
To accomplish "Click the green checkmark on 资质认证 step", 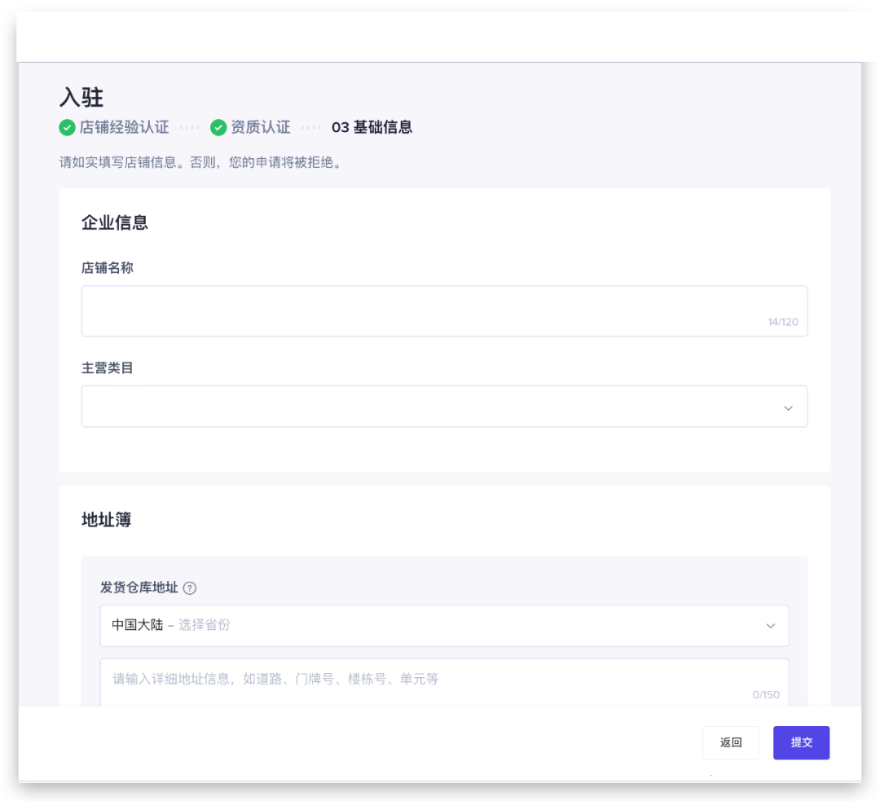I will click(x=218, y=127).
